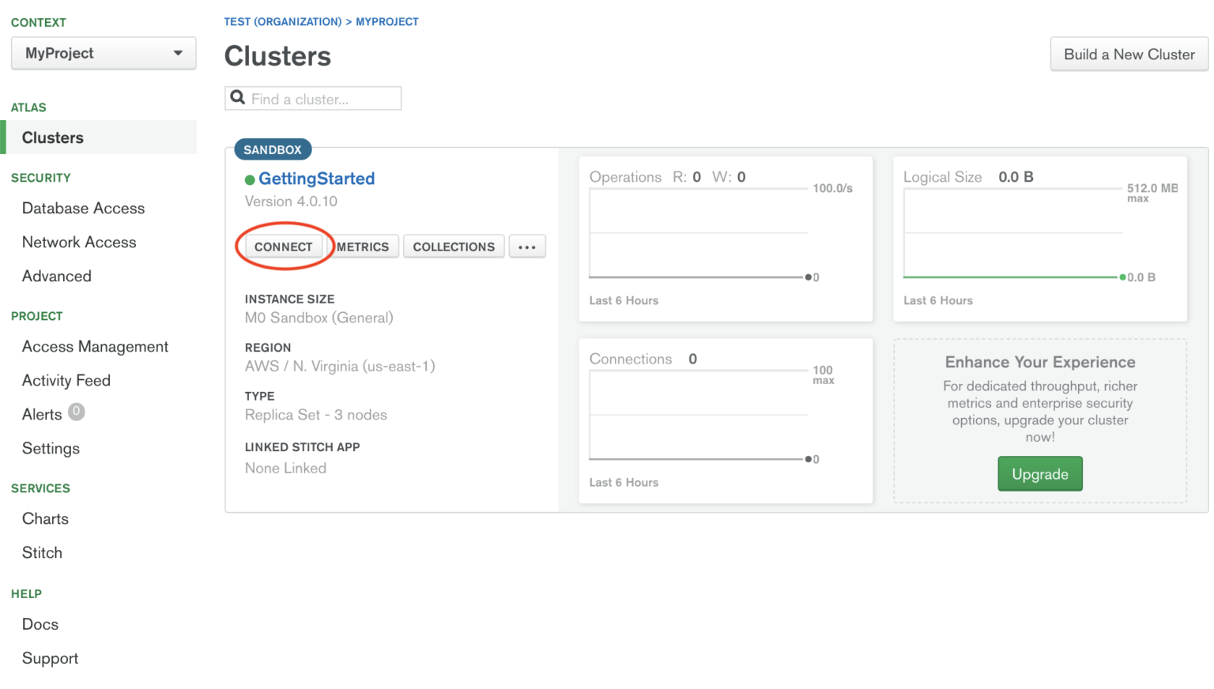
Task: Click the circled CONNECT button
Action: (x=284, y=247)
